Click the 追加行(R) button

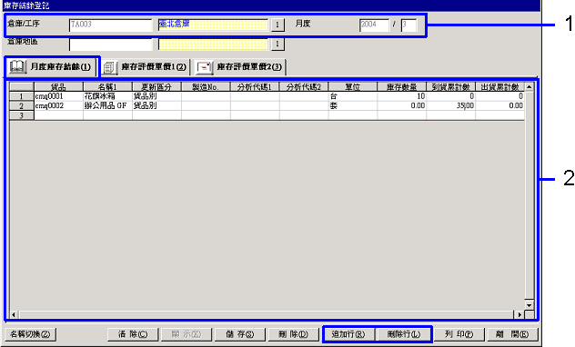coord(348,334)
